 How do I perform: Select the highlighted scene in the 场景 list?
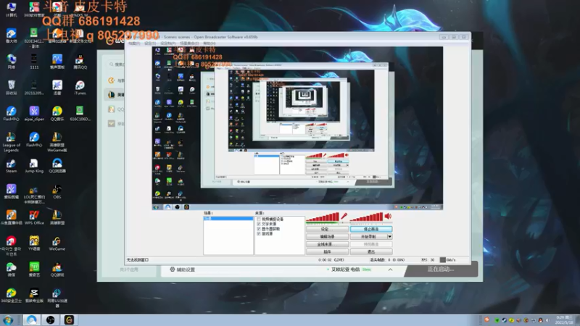pyautogui.click(x=228, y=219)
